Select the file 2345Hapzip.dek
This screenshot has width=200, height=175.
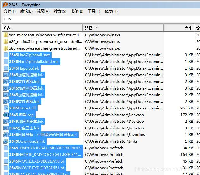click(24, 68)
